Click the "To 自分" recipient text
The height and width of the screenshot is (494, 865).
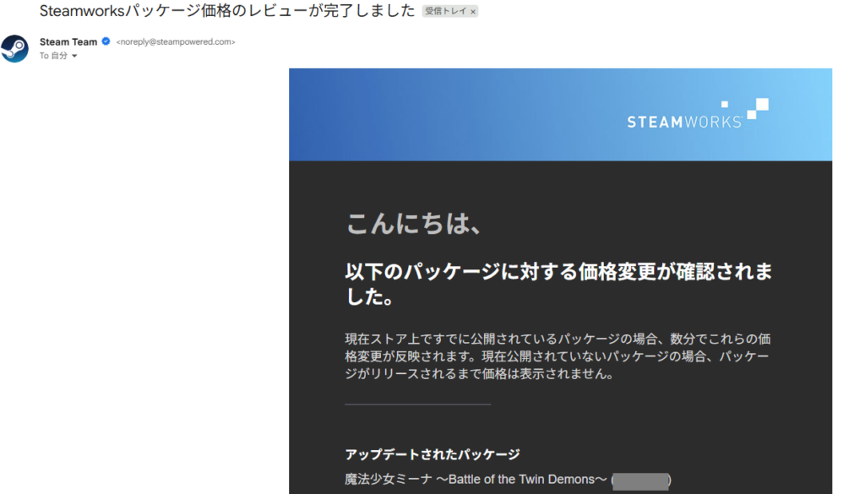click(x=54, y=56)
